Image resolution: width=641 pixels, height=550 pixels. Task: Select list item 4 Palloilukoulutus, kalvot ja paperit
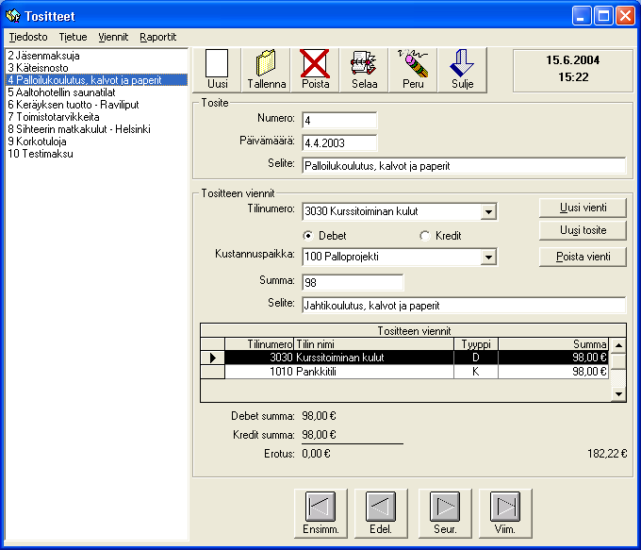(x=96, y=80)
